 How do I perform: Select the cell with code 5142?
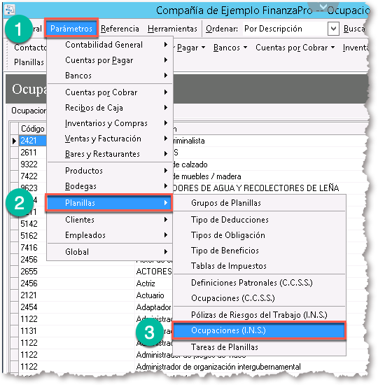point(32,224)
